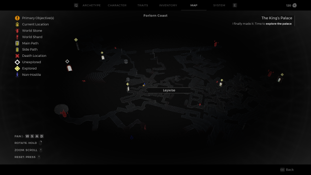Viewport: 311px width, 175px height.
Task: Open the Archetype tab
Action: click(91, 5)
